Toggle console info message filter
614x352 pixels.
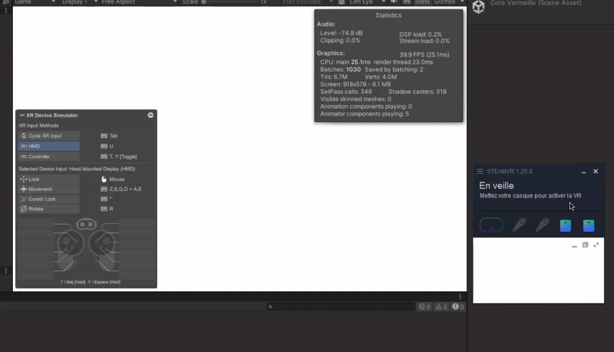tap(424, 307)
